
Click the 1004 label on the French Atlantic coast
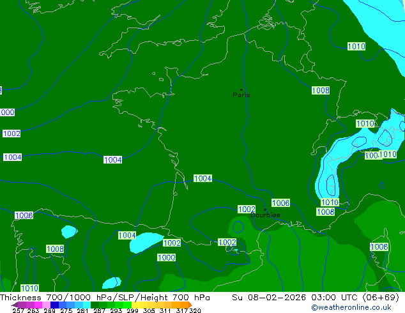tap(202, 178)
